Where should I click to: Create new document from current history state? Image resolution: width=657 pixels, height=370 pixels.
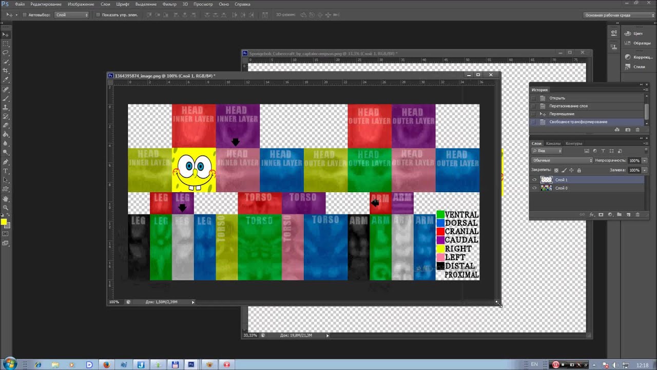coord(617,130)
